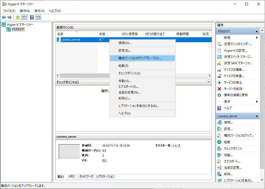Toggle the console tree pane toolbar icon
This screenshot has height=189, width=265.
24,17
